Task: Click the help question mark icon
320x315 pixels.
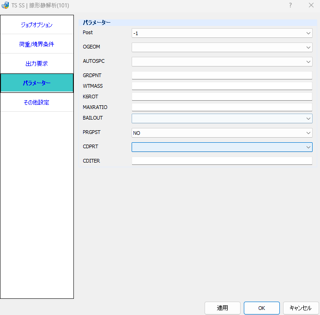Action: 290,5
